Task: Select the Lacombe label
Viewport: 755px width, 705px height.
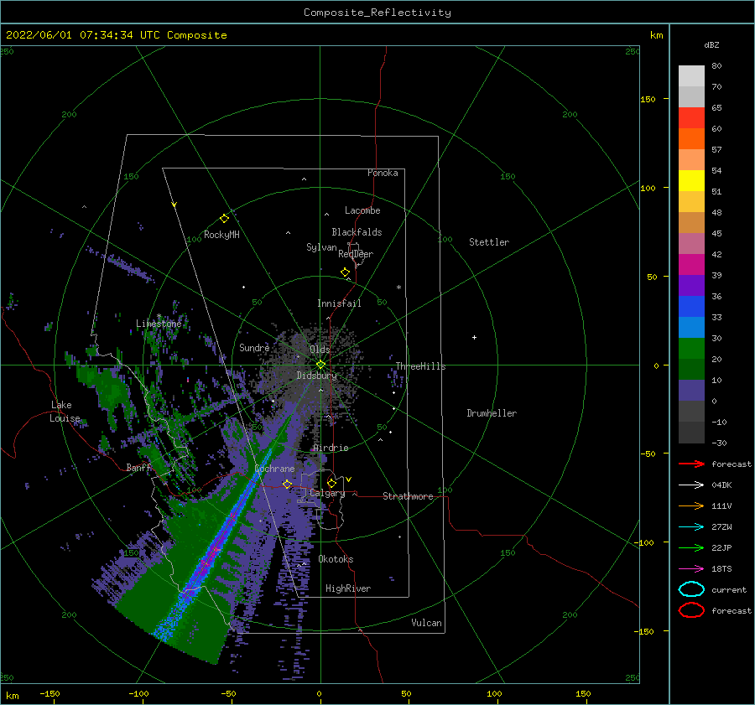Action: (362, 210)
